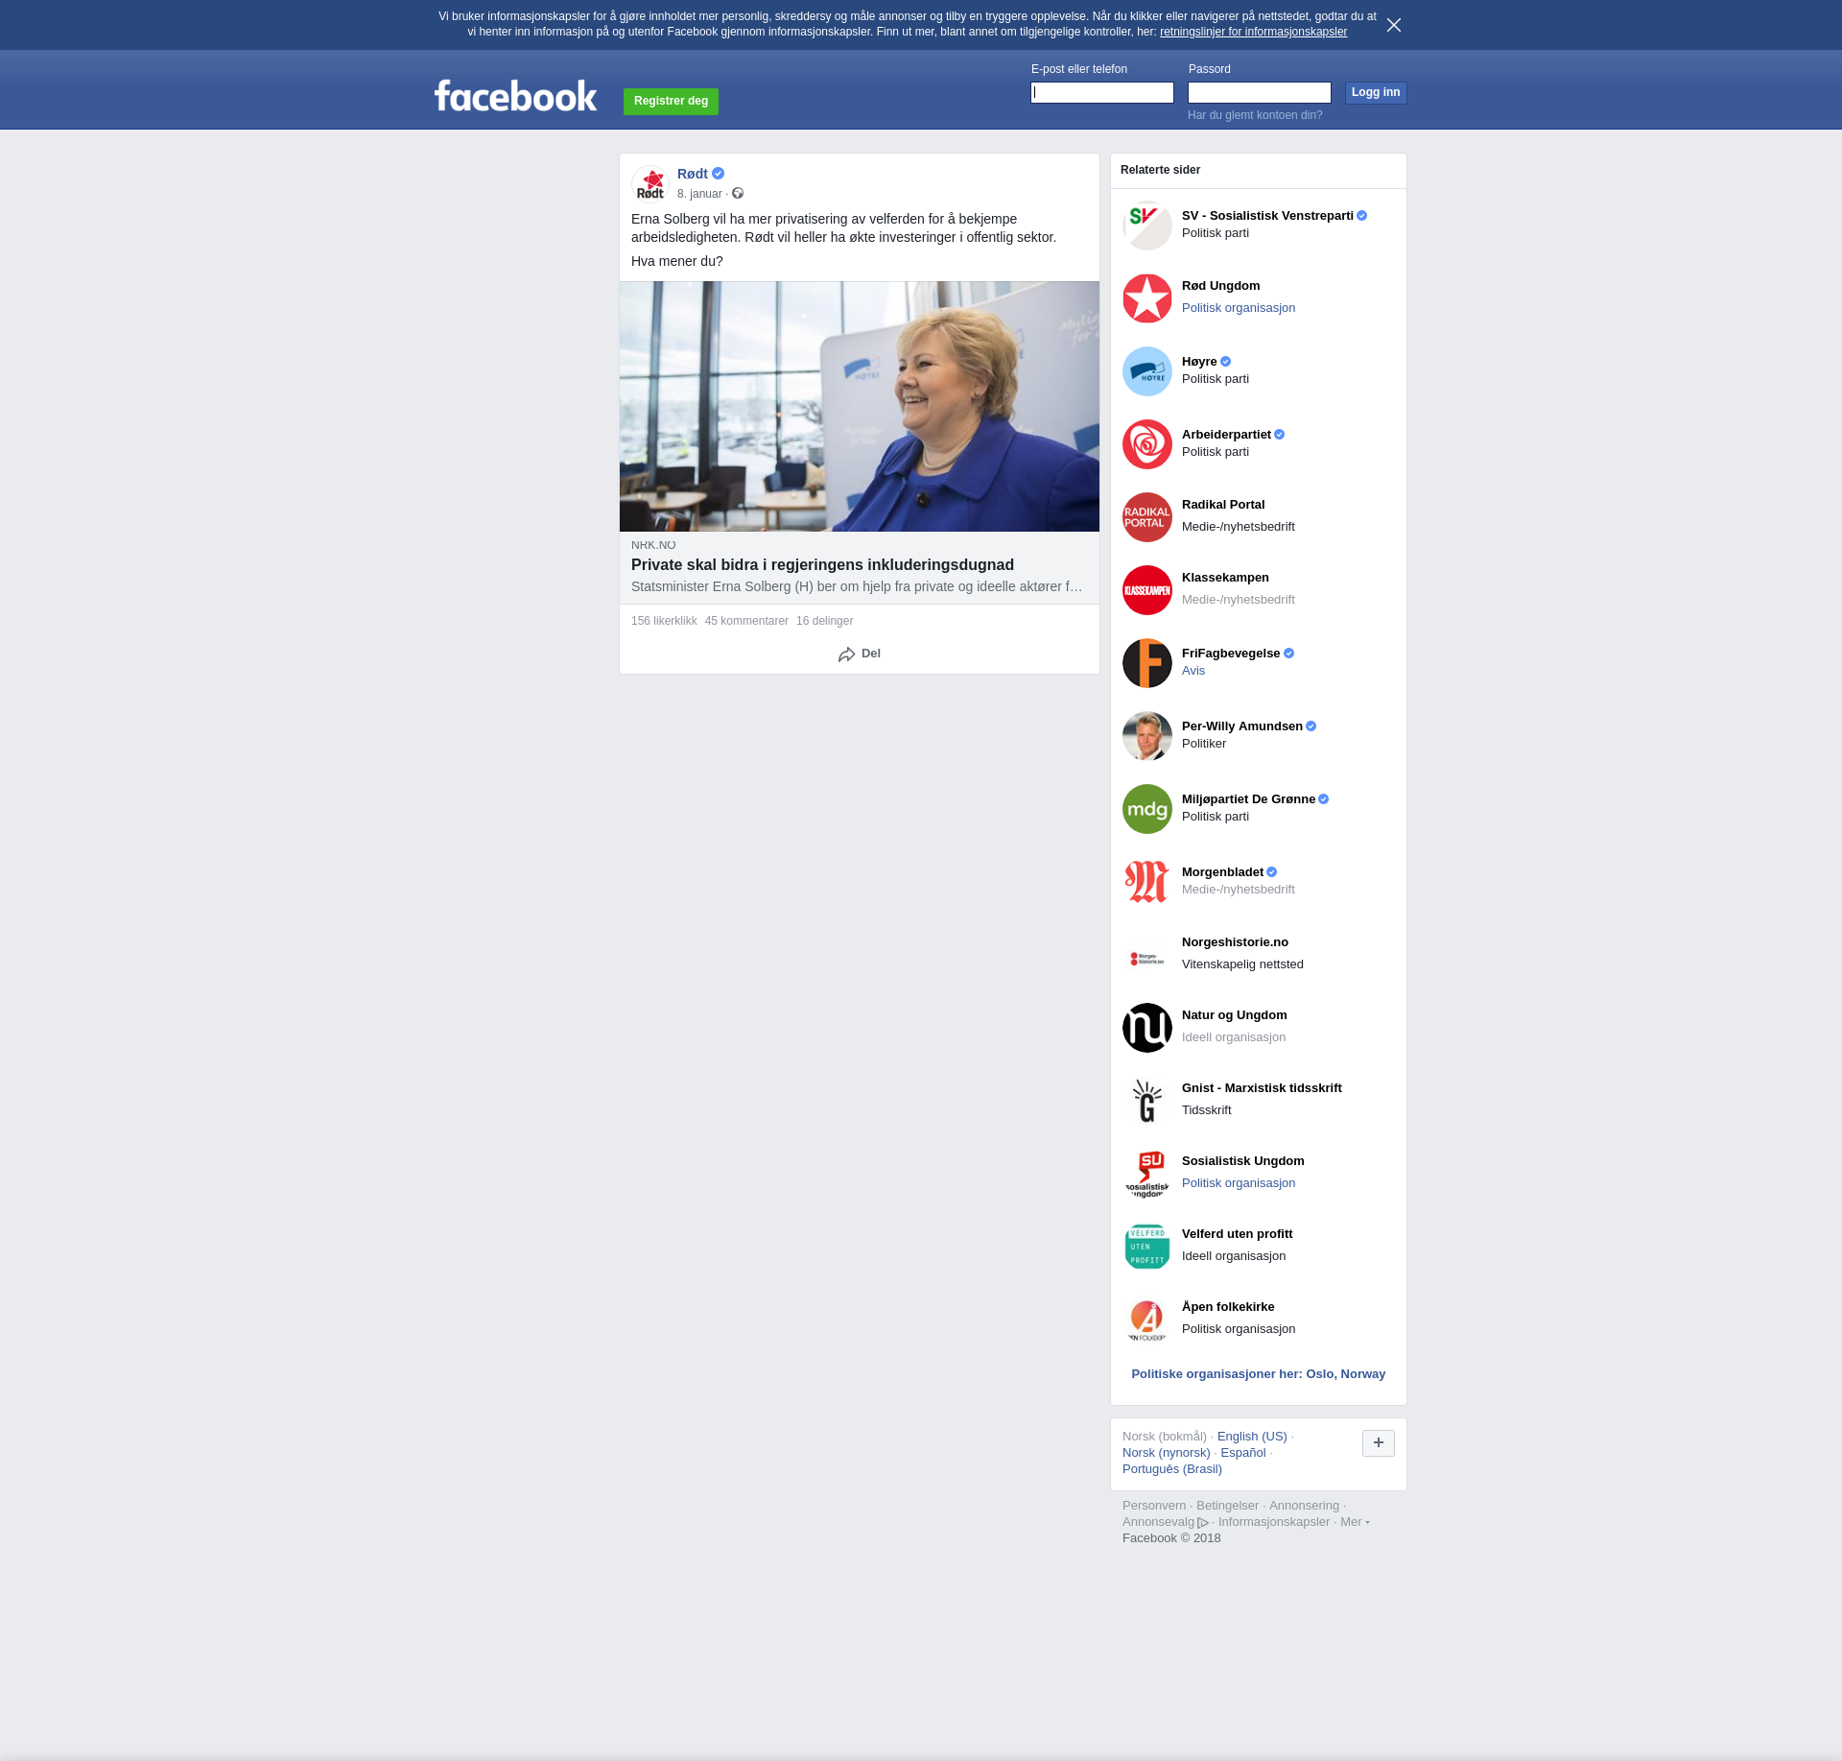Open the Erna Solberg article image
The image size is (1842, 1761).
(860, 406)
